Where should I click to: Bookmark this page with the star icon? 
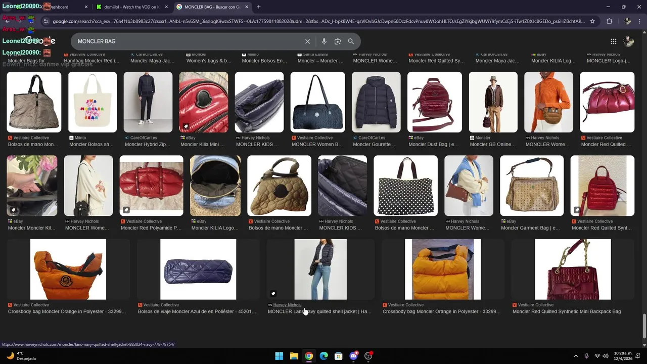pos(592,21)
